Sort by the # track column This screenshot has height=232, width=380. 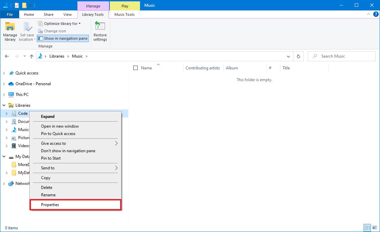[270, 68]
